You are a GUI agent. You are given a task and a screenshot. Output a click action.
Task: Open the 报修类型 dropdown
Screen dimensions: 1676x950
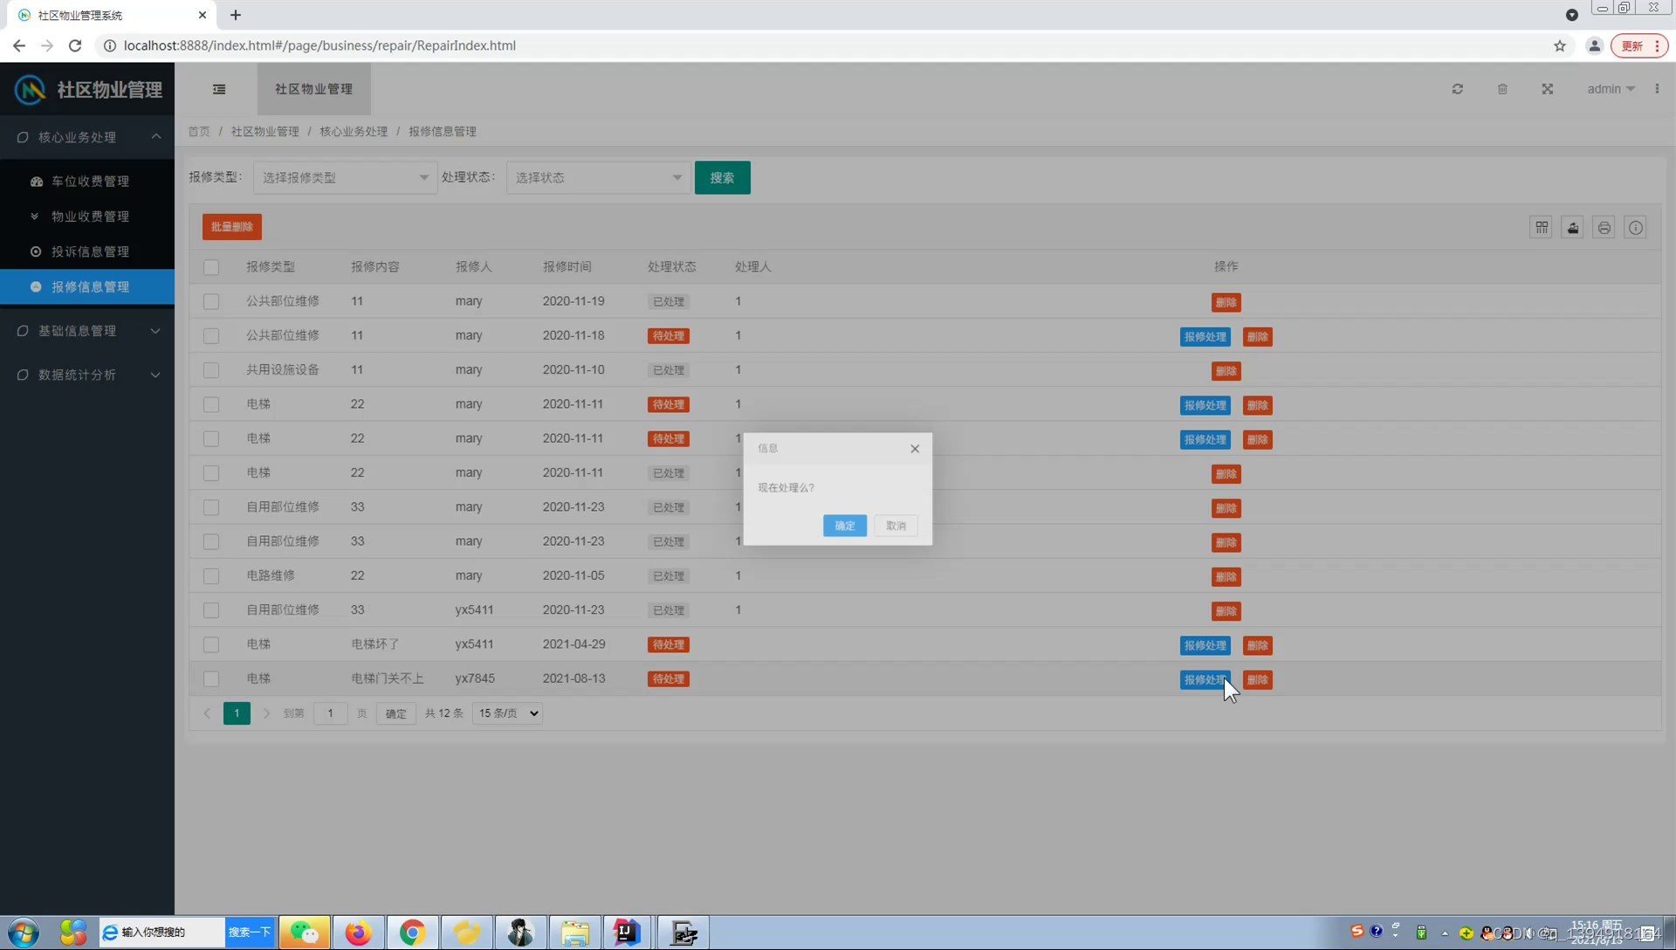(345, 177)
